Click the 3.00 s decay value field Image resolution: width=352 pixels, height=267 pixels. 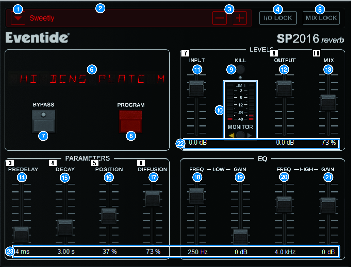pyautogui.click(x=66, y=252)
